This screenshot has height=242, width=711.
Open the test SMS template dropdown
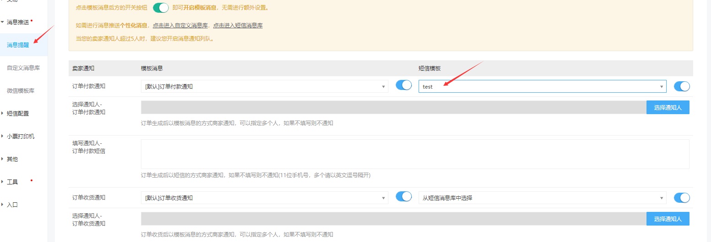coord(542,86)
